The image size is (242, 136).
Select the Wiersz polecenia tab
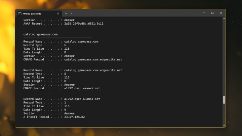[x=39, y=14]
